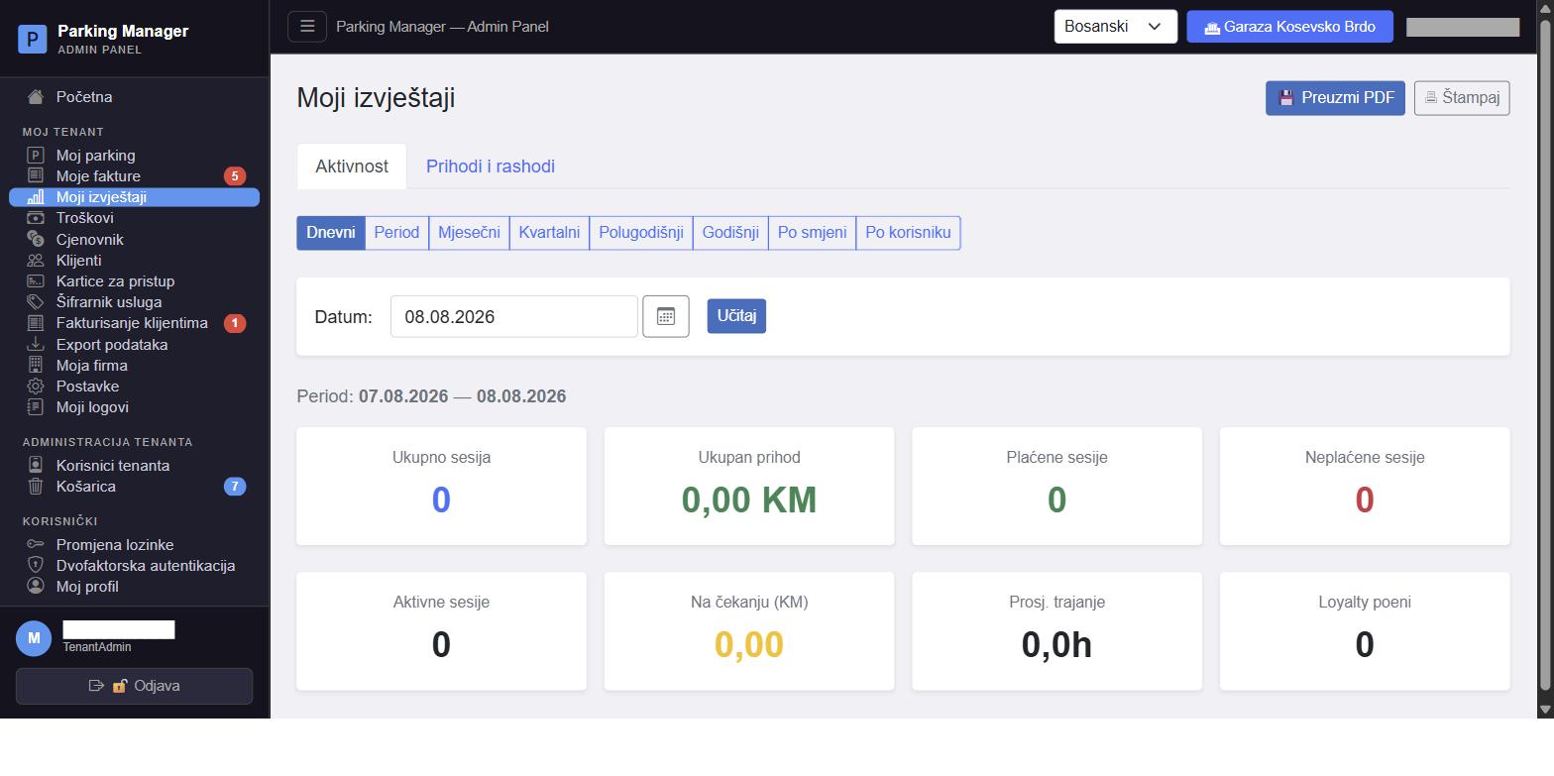Select the Po korisniku report filter
This screenshot has height=776, width=1554.
(x=908, y=233)
